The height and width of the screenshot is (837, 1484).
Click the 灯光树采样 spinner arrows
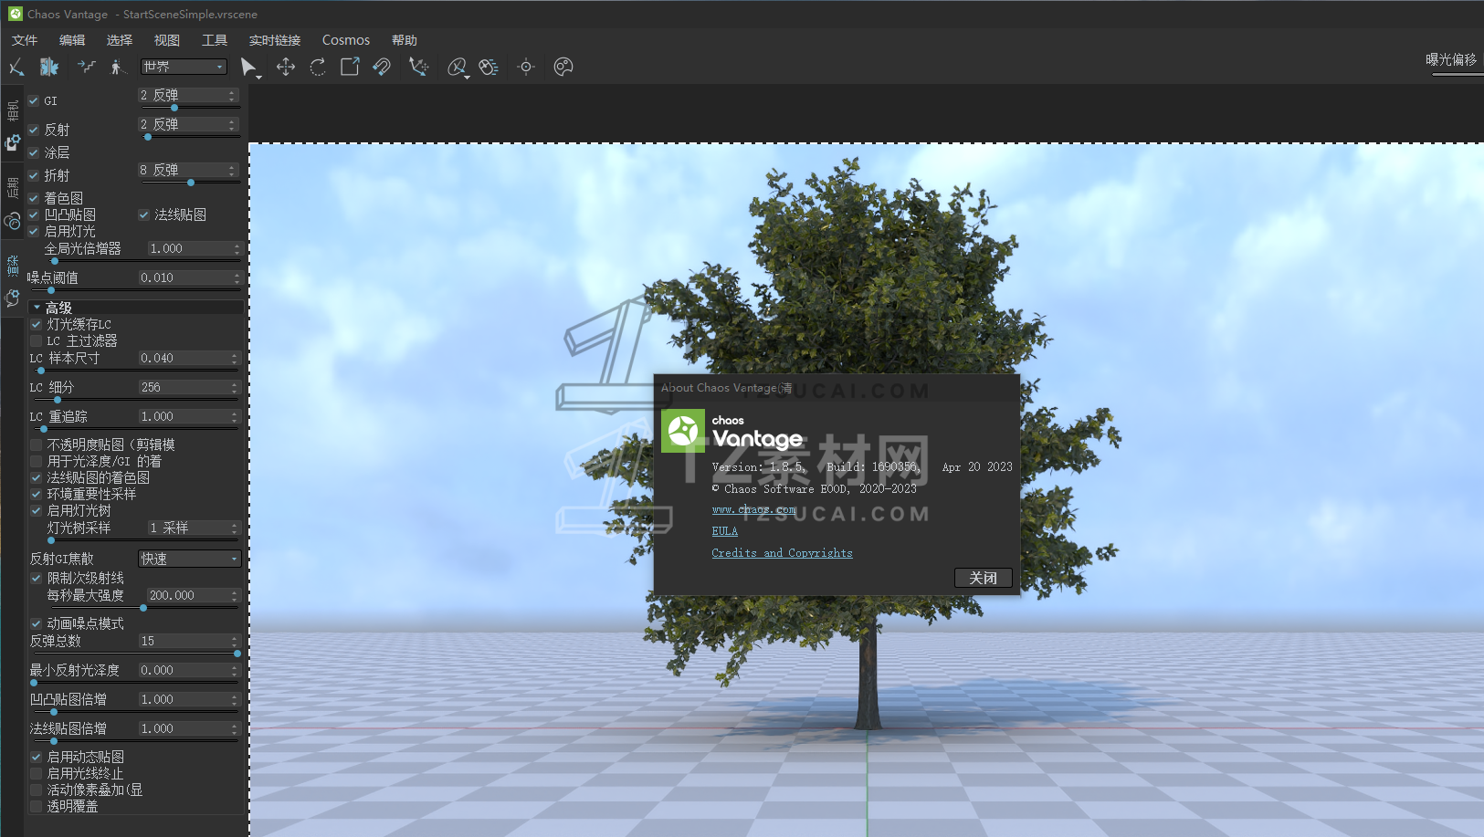pyautogui.click(x=235, y=528)
